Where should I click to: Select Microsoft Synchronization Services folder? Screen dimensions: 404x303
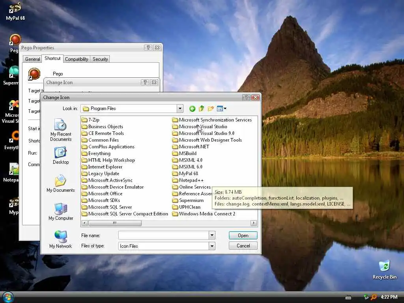212,120
